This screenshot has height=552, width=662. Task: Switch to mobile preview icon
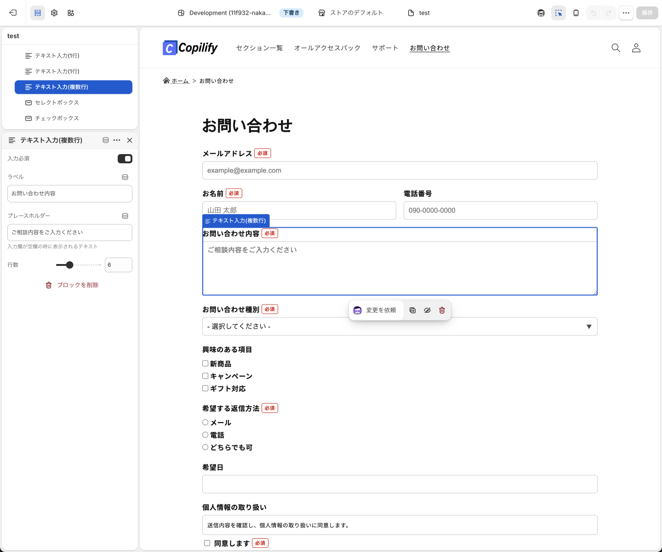[x=576, y=13]
